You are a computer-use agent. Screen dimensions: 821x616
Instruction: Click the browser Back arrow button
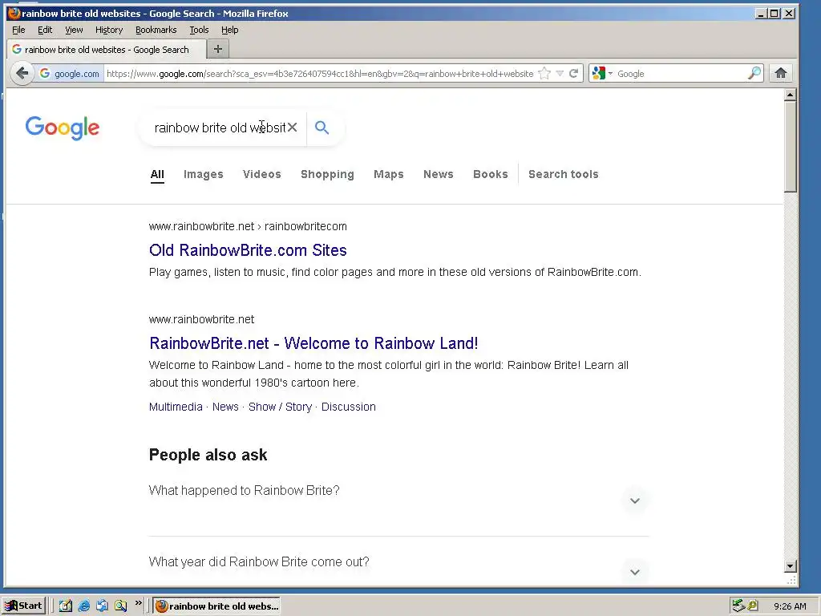tap(22, 73)
